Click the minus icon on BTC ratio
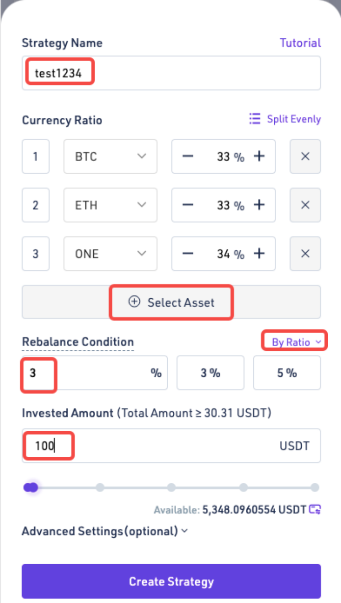Viewport: 341px width, 603px height. (x=188, y=157)
